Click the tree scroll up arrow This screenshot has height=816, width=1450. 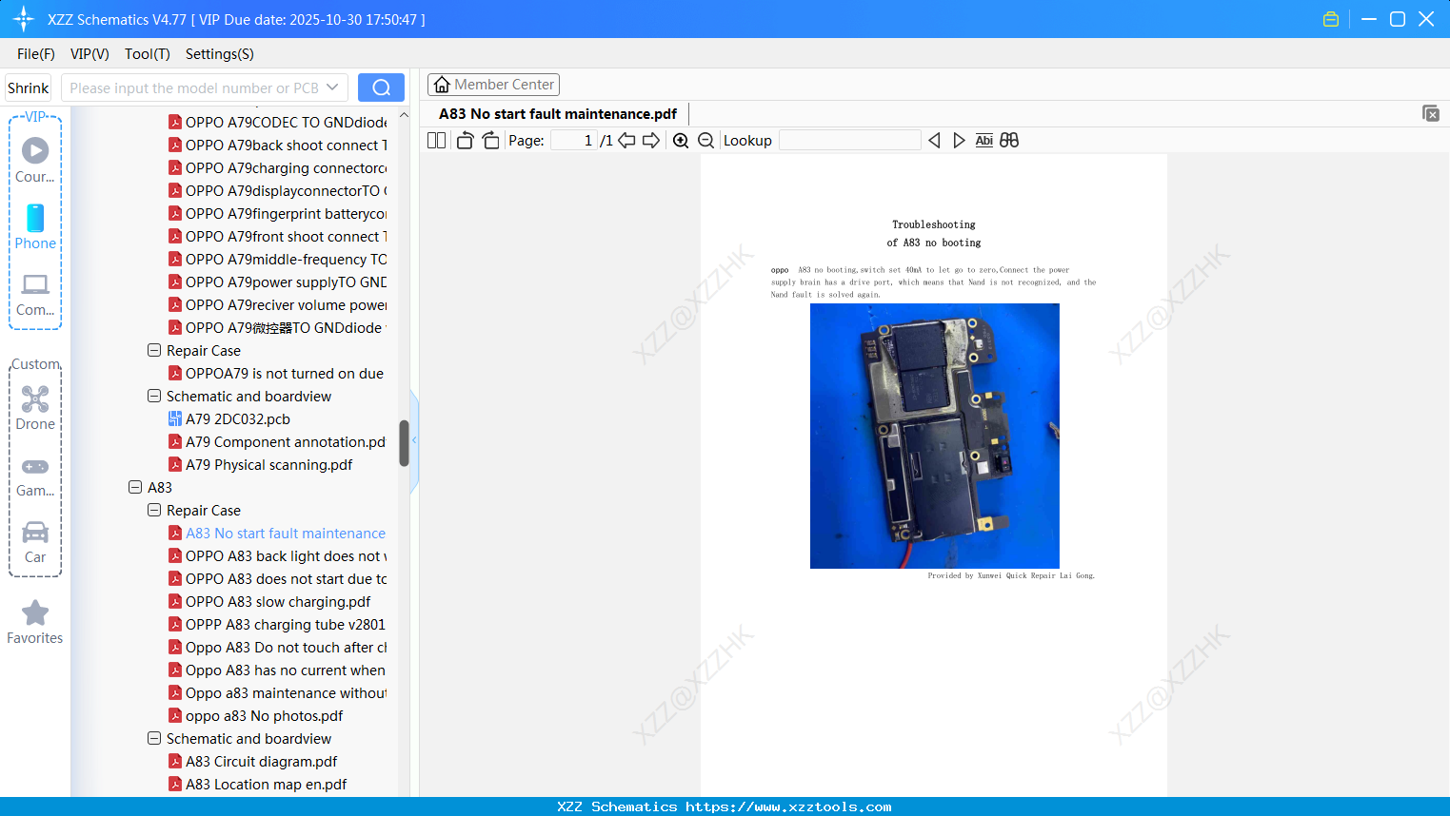click(x=404, y=115)
